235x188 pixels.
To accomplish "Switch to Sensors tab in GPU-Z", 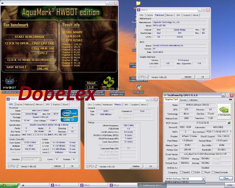I will (x=183, y=100).
